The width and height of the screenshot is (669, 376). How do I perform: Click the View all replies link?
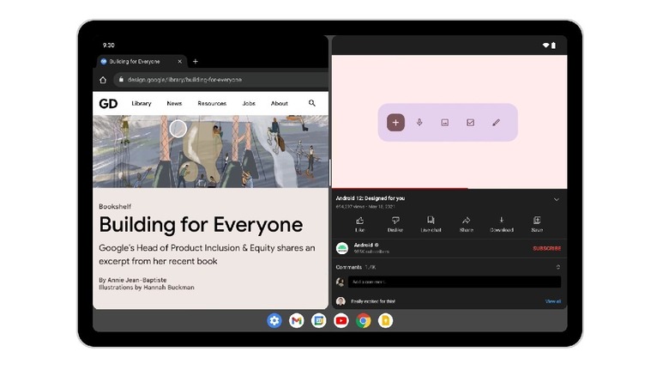[552, 301]
